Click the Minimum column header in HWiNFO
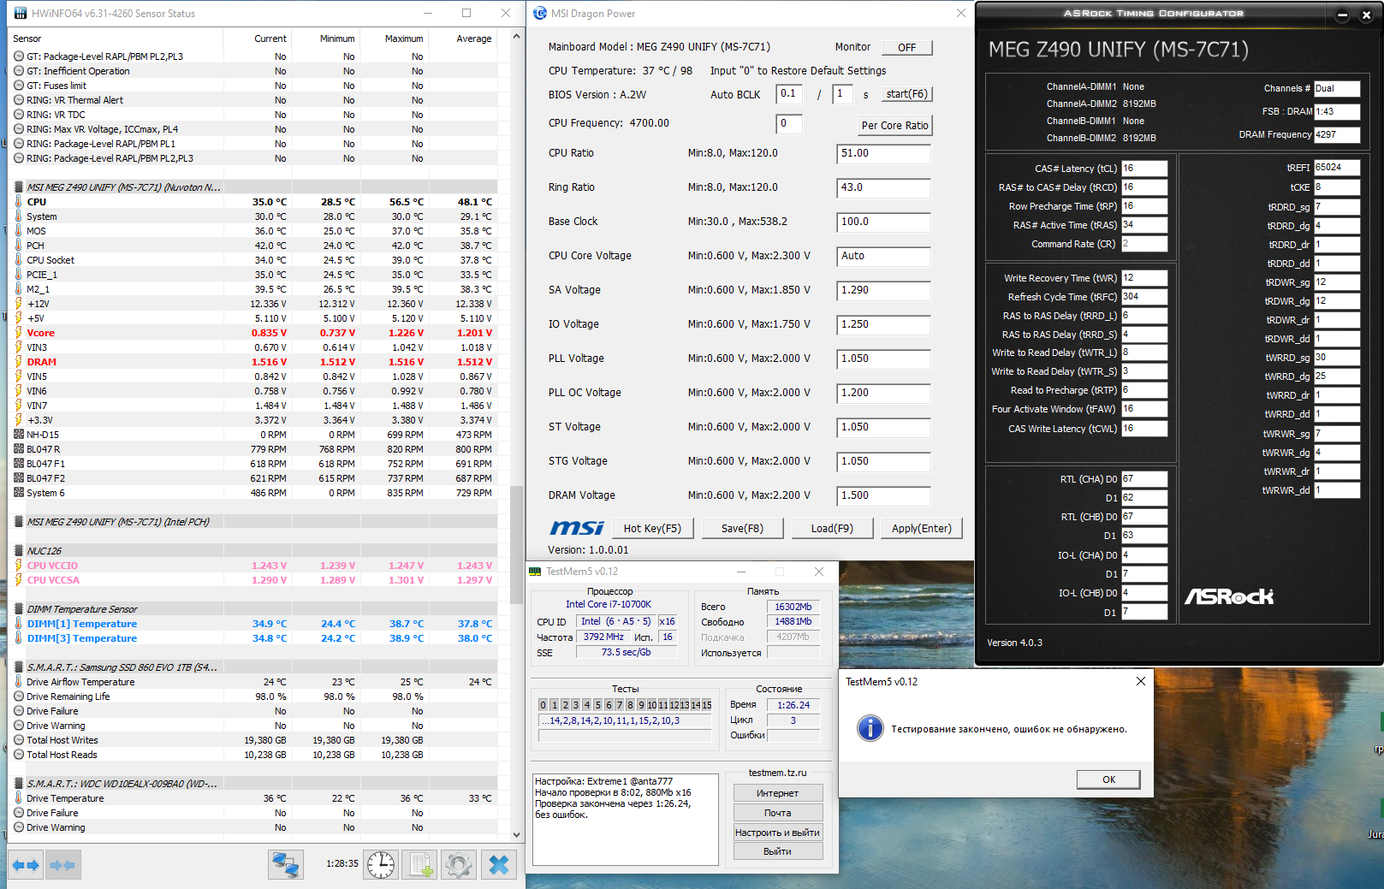This screenshot has width=1384, height=889. (337, 39)
